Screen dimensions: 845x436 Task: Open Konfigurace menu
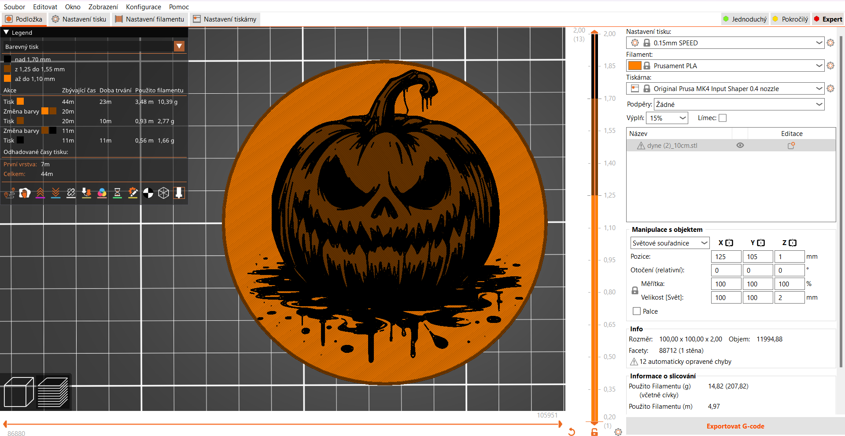point(144,7)
